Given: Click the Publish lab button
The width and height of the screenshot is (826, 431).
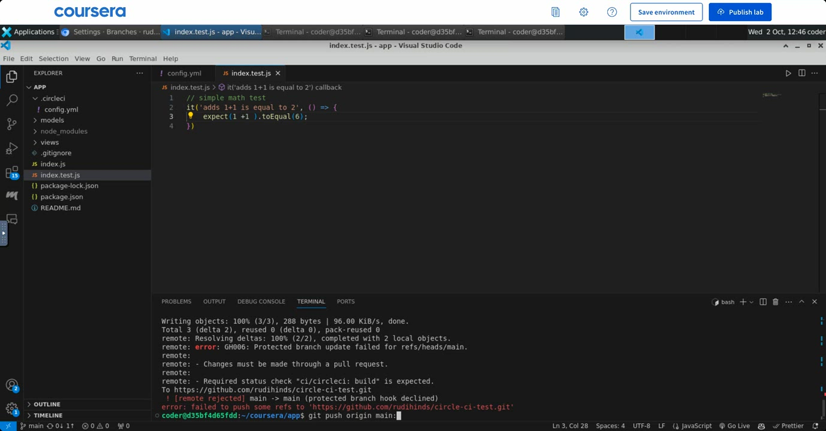Looking at the screenshot, I should [x=740, y=12].
